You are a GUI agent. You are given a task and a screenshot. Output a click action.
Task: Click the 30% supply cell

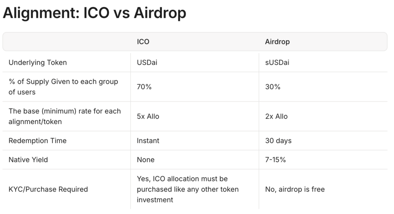[x=272, y=87]
